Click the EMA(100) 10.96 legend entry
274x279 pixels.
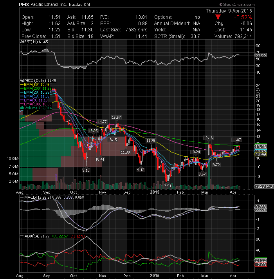(36, 104)
